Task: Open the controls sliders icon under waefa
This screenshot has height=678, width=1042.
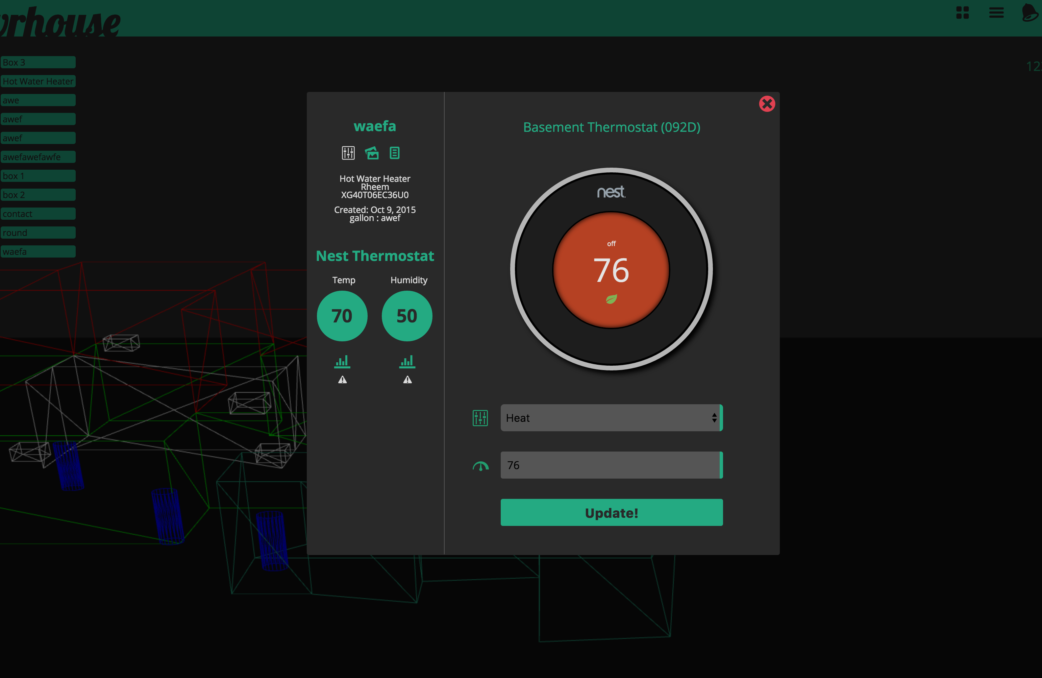Action: point(348,153)
